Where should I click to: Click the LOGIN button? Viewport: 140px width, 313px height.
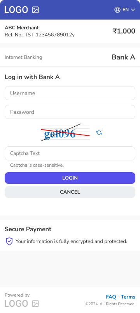click(70, 178)
